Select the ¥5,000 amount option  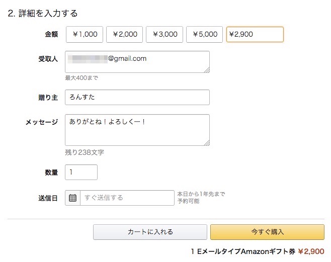[x=205, y=34]
